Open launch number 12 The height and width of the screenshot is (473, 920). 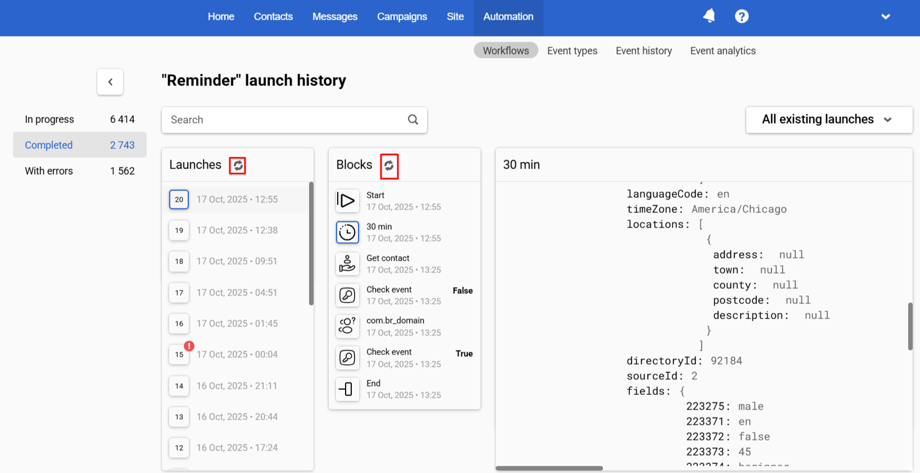click(x=179, y=448)
